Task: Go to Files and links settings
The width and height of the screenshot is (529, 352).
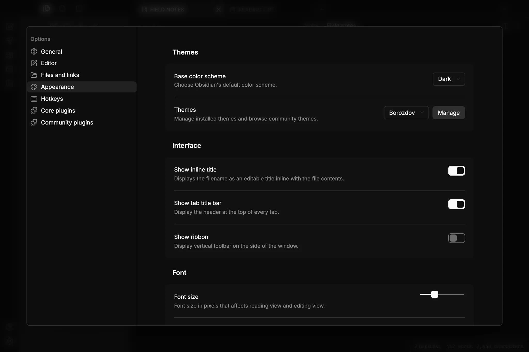Action: click(x=82, y=75)
